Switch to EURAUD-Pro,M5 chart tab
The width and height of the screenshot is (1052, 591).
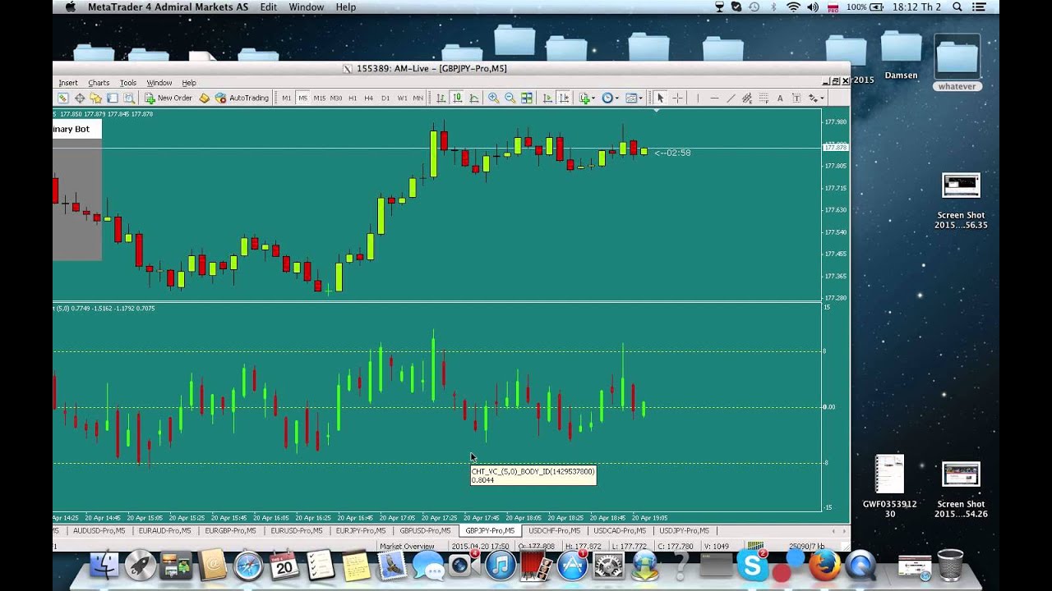pos(164,531)
